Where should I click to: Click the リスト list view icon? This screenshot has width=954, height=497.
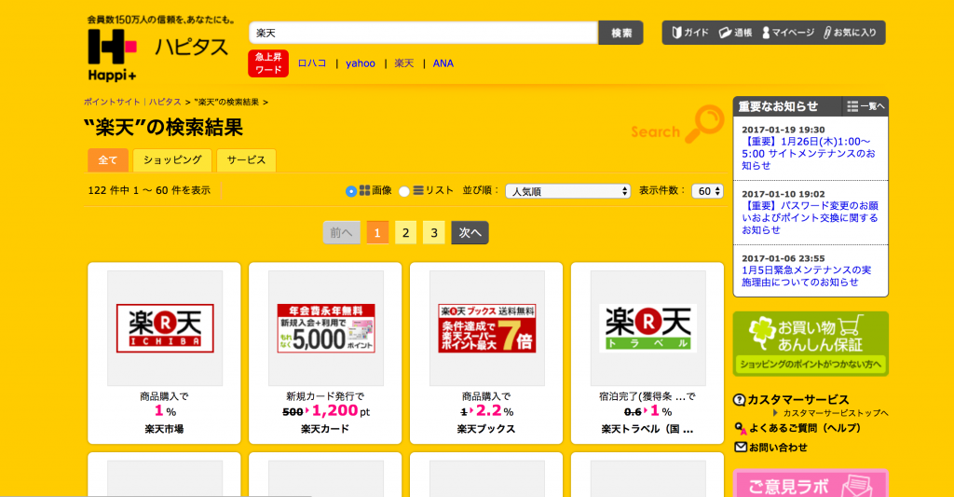click(x=418, y=190)
